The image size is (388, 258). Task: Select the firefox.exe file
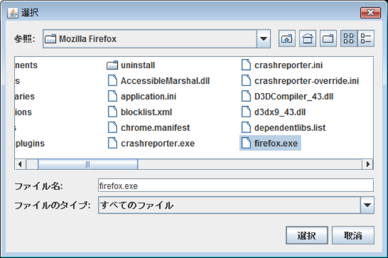(270, 143)
